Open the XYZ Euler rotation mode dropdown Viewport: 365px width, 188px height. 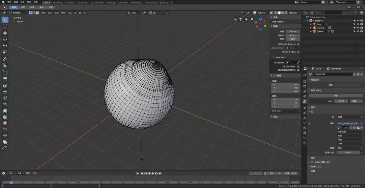[286, 111]
